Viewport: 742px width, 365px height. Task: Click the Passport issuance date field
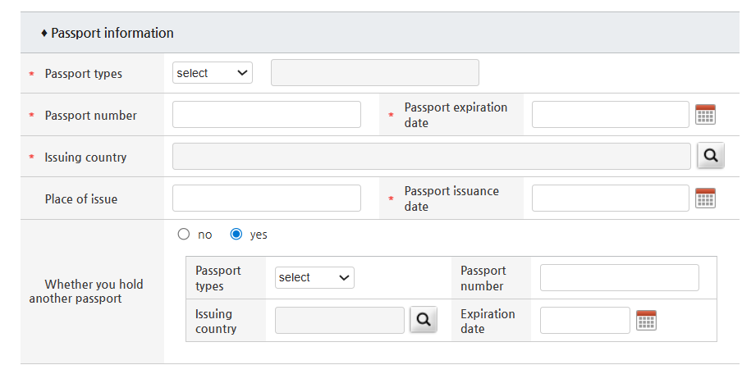[x=611, y=198]
